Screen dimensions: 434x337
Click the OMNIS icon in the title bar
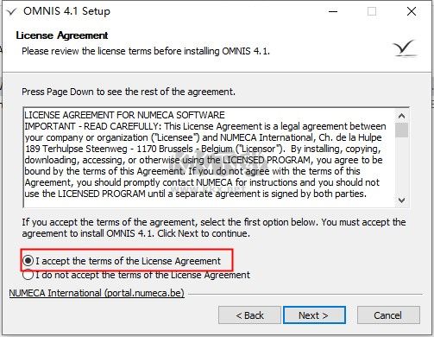tap(11, 12)
